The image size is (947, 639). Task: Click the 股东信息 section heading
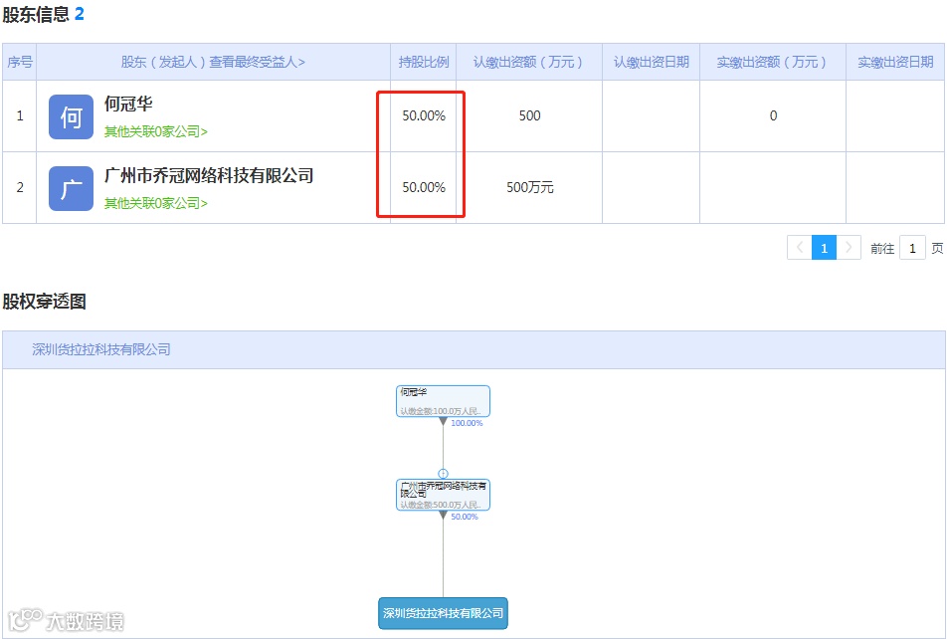pos(36,15)
